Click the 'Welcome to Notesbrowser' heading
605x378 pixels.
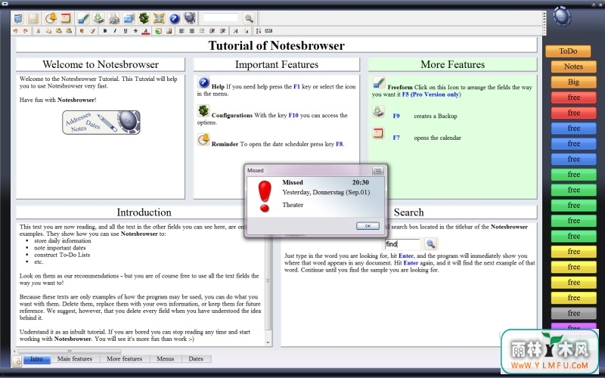coord(101,64)
